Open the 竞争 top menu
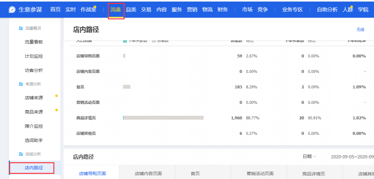 (x=263, y=10)
